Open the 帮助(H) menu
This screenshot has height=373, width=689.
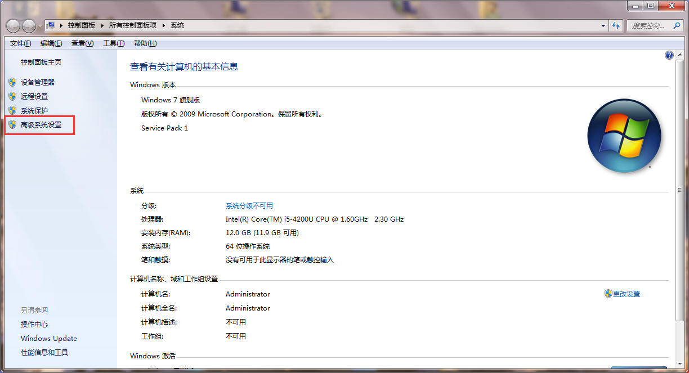tap(145, 43)
